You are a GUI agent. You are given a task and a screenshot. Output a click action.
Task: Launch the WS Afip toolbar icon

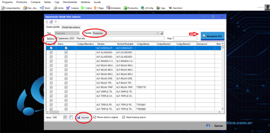[x=142, y=8]
